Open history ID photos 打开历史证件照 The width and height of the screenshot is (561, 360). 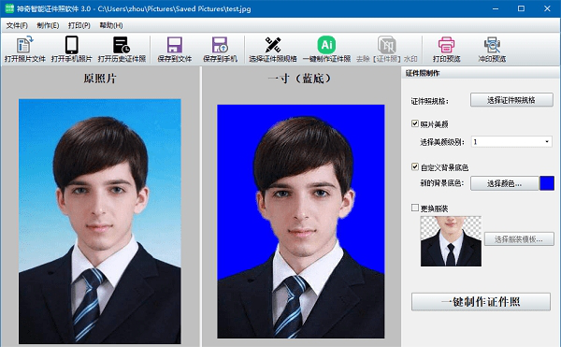click(122, 50)
